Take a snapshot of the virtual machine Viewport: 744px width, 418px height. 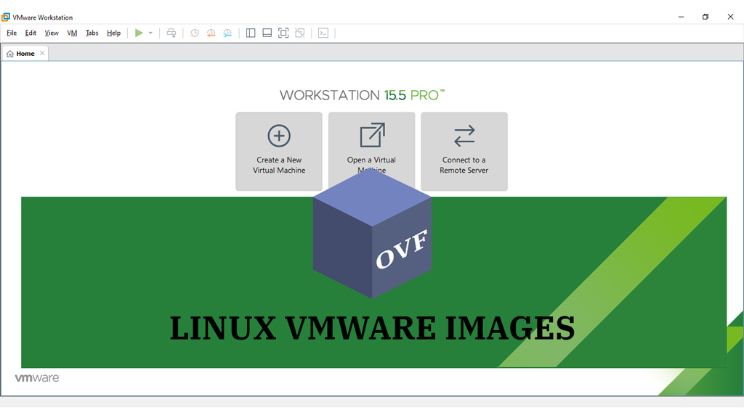tap(193, 33)
